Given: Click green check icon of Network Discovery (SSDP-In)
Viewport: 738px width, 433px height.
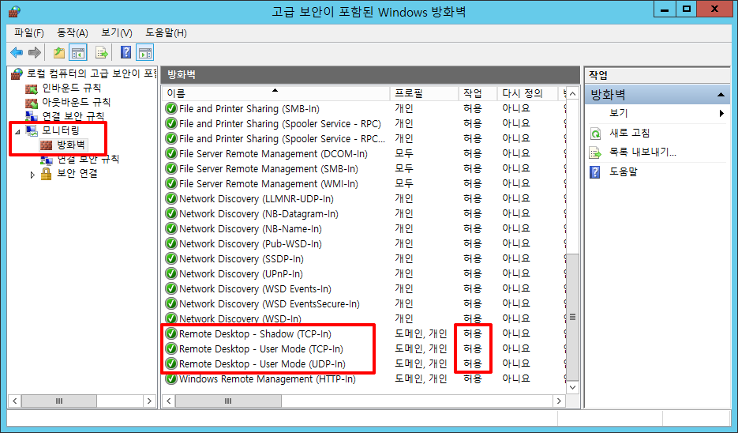Looking at the screenshot, I should tap(171, 258).
